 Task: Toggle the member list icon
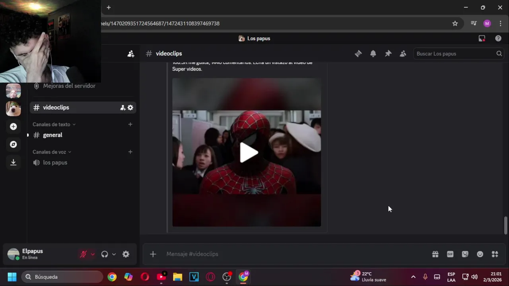(403, 54)
